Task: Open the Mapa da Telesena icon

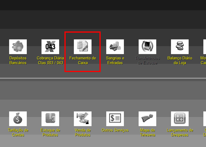Action: (147, 119)
